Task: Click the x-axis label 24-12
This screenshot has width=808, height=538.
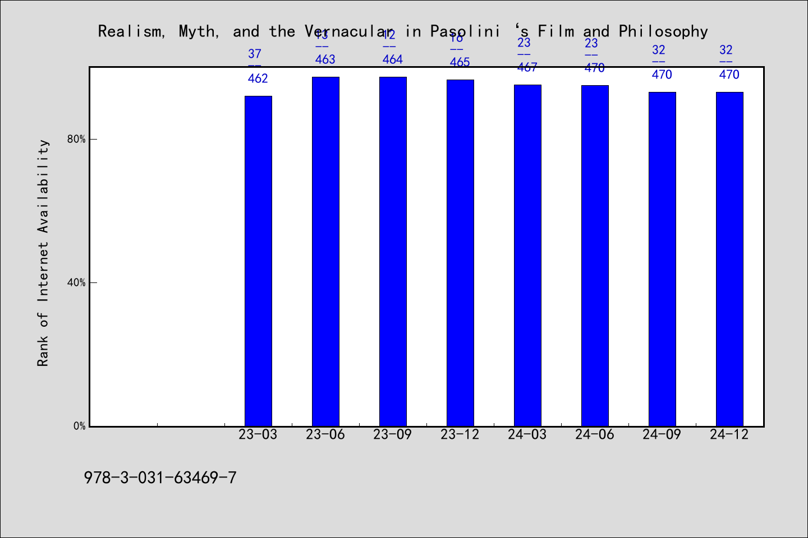Action: pos(729,434)
